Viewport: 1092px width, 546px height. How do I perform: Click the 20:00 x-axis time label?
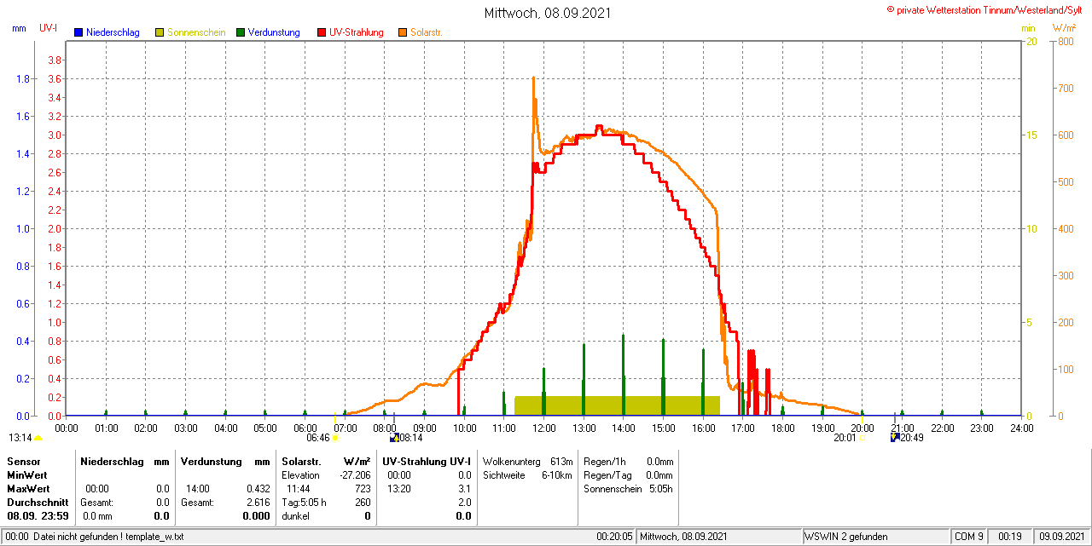coord(863,428)
